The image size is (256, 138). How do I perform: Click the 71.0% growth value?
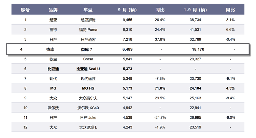160,88
